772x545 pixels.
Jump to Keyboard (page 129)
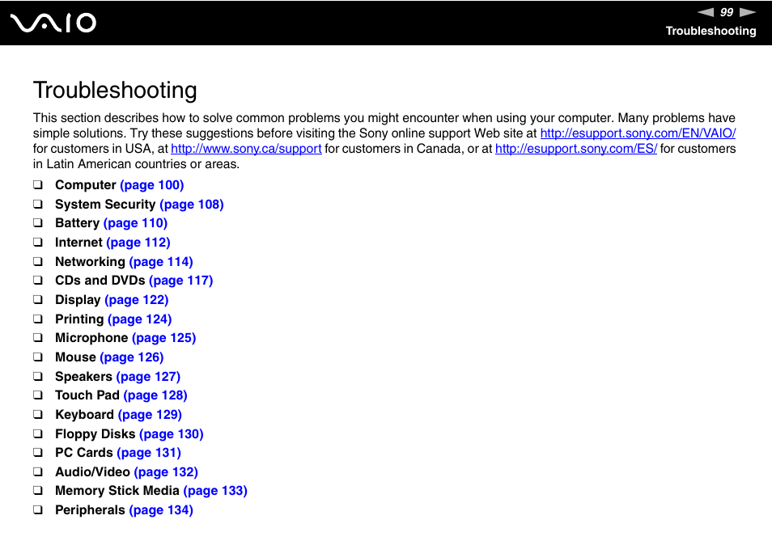(150, 415)
